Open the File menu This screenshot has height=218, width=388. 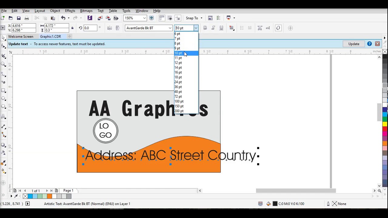[4, 11]
